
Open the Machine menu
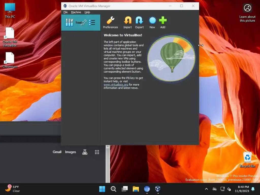pyautogui.click(x=76, y=12)
